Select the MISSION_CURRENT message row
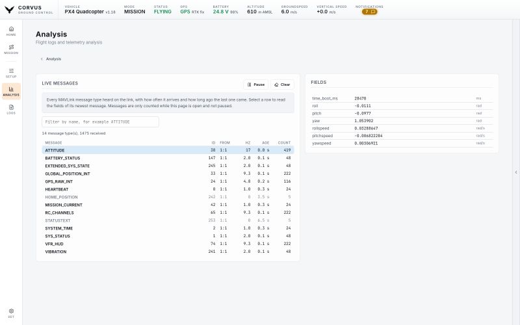 [168, 205]
